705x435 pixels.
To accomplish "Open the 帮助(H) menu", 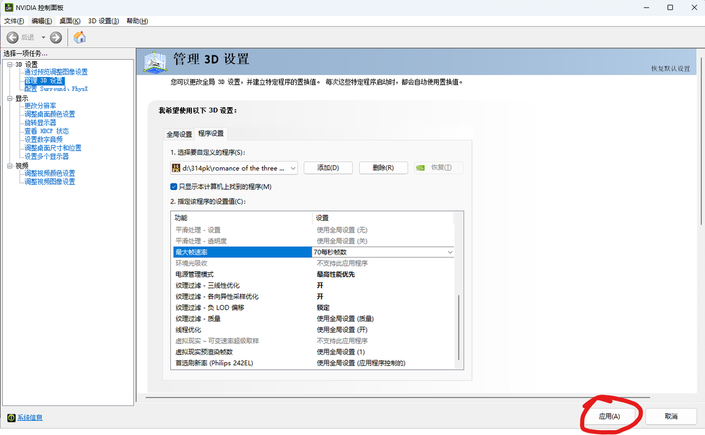I will click(137, 21).
